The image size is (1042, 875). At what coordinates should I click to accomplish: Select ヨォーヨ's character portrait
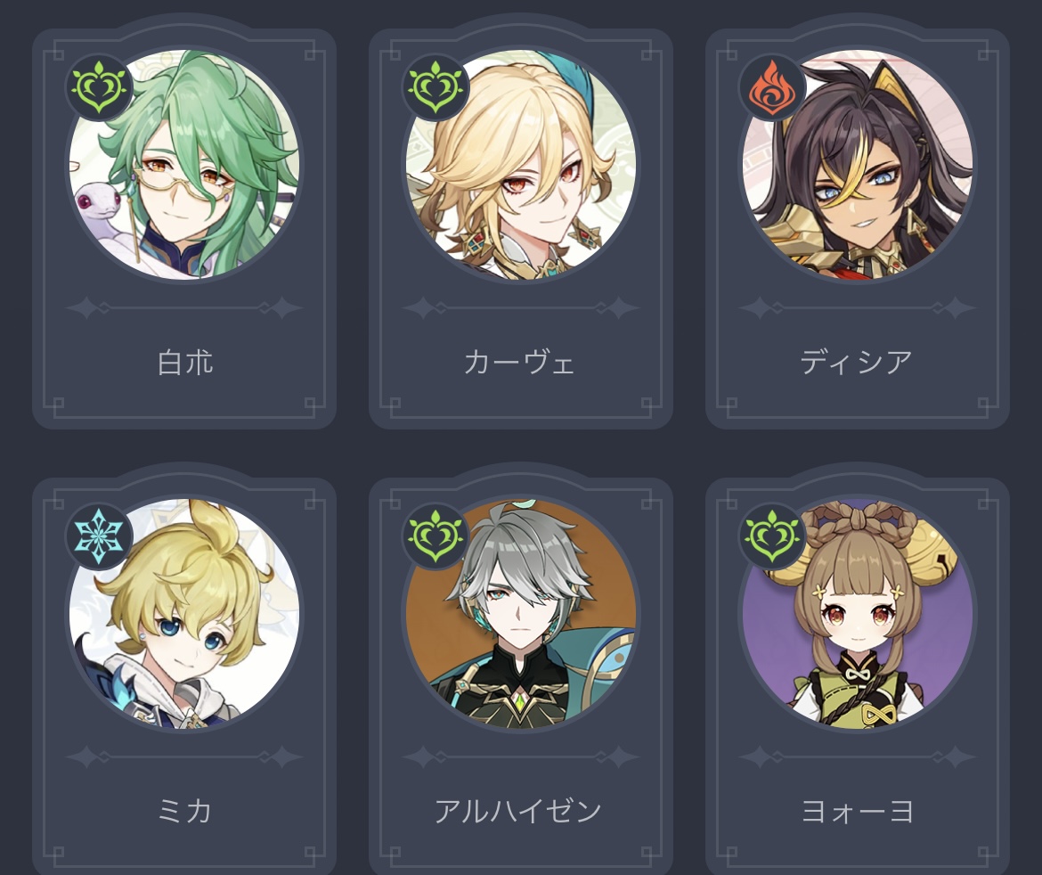coord(858,613)
